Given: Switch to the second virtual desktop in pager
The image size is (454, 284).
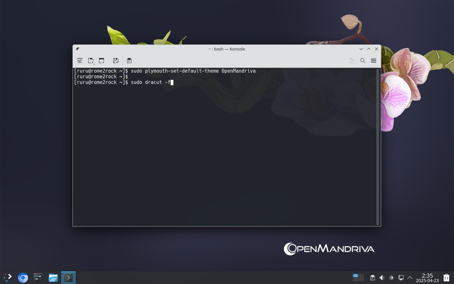Looking at the screenshot, I should pyautogui.click(x=361, y=275).
